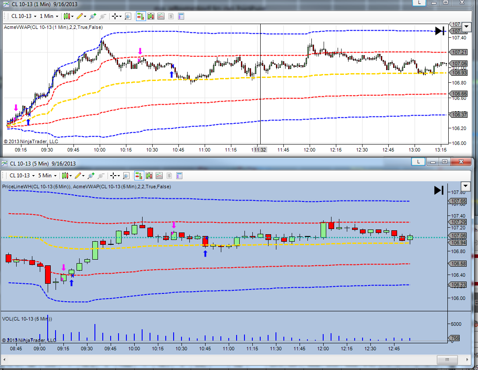Click the 107.65 price marker on 5 Min chart

pos(458,201)
